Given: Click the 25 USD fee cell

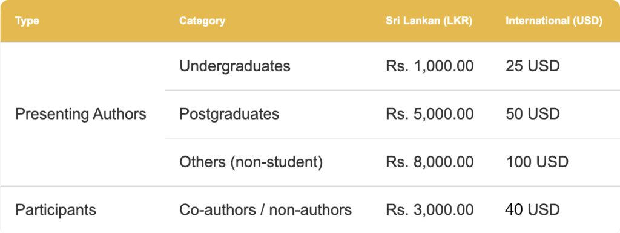Looking at the screenshot, I should point(533,66).
